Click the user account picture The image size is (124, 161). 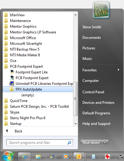101,10
